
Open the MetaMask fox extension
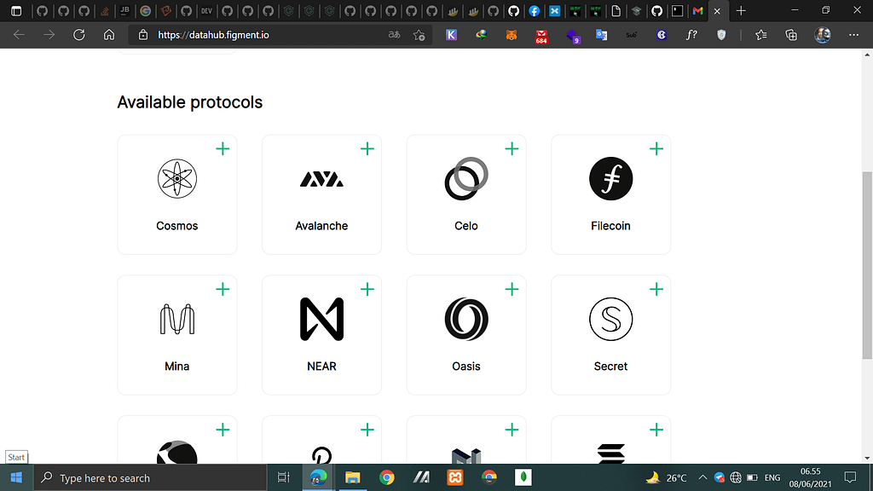pos(512,35)
